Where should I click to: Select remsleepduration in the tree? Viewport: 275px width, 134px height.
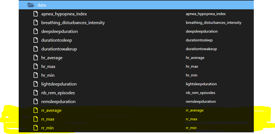(58, 102)
